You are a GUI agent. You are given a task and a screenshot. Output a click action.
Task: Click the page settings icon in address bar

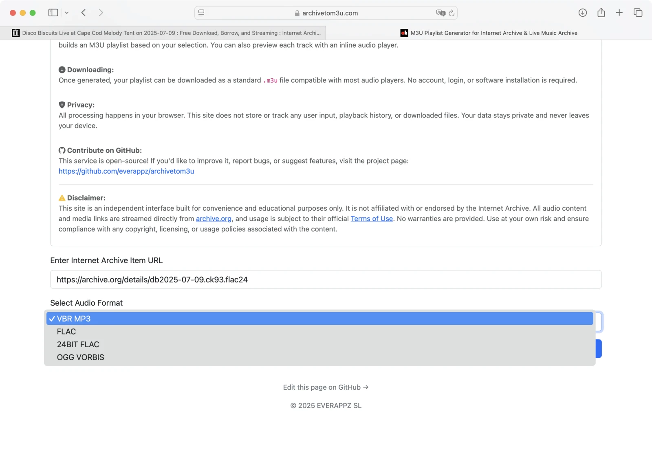(201, 13)
